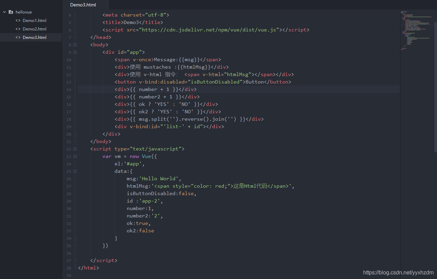The width and height of the screenshot is (437, 279).
Task: Click the "ok ? 'YES' : 'NO'" line
Action: click(166, 104)
